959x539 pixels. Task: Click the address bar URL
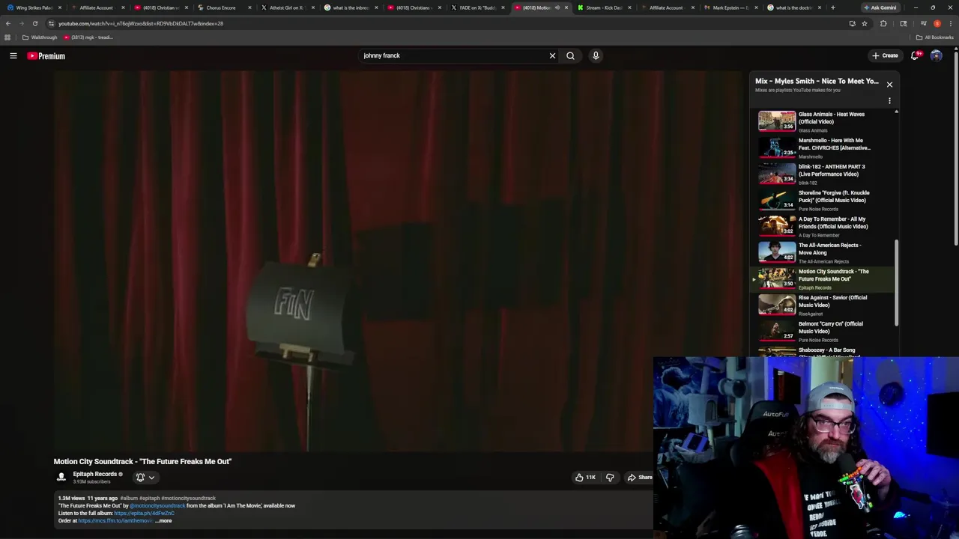pos(141,23)
